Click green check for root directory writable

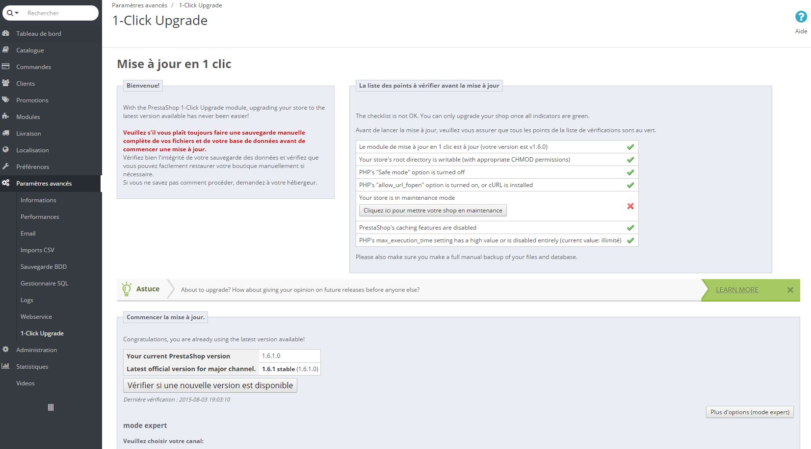pyautogui.click(x=630, y=160)
